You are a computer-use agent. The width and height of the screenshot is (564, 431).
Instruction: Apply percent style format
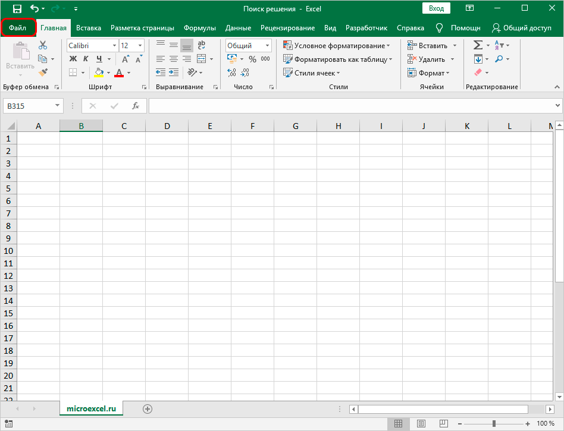(x=252, y=59)
